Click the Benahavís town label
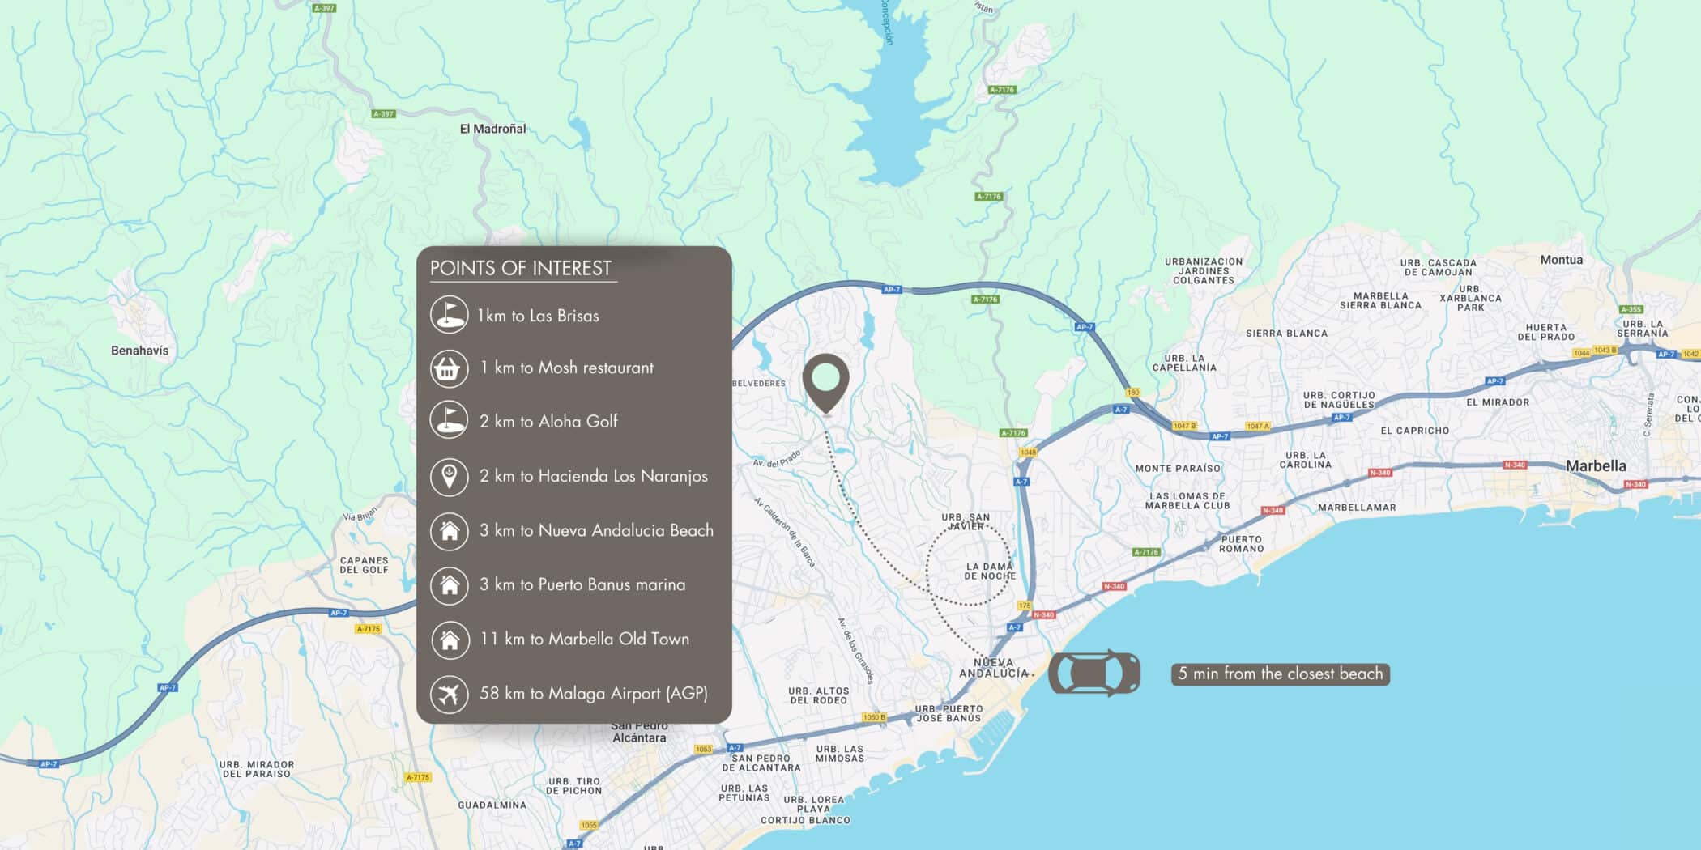This screenshot has width=1701, height=850. coord(140,351)
